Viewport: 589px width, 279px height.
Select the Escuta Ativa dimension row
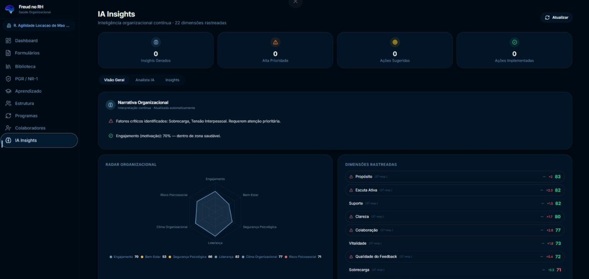[455, 190]
